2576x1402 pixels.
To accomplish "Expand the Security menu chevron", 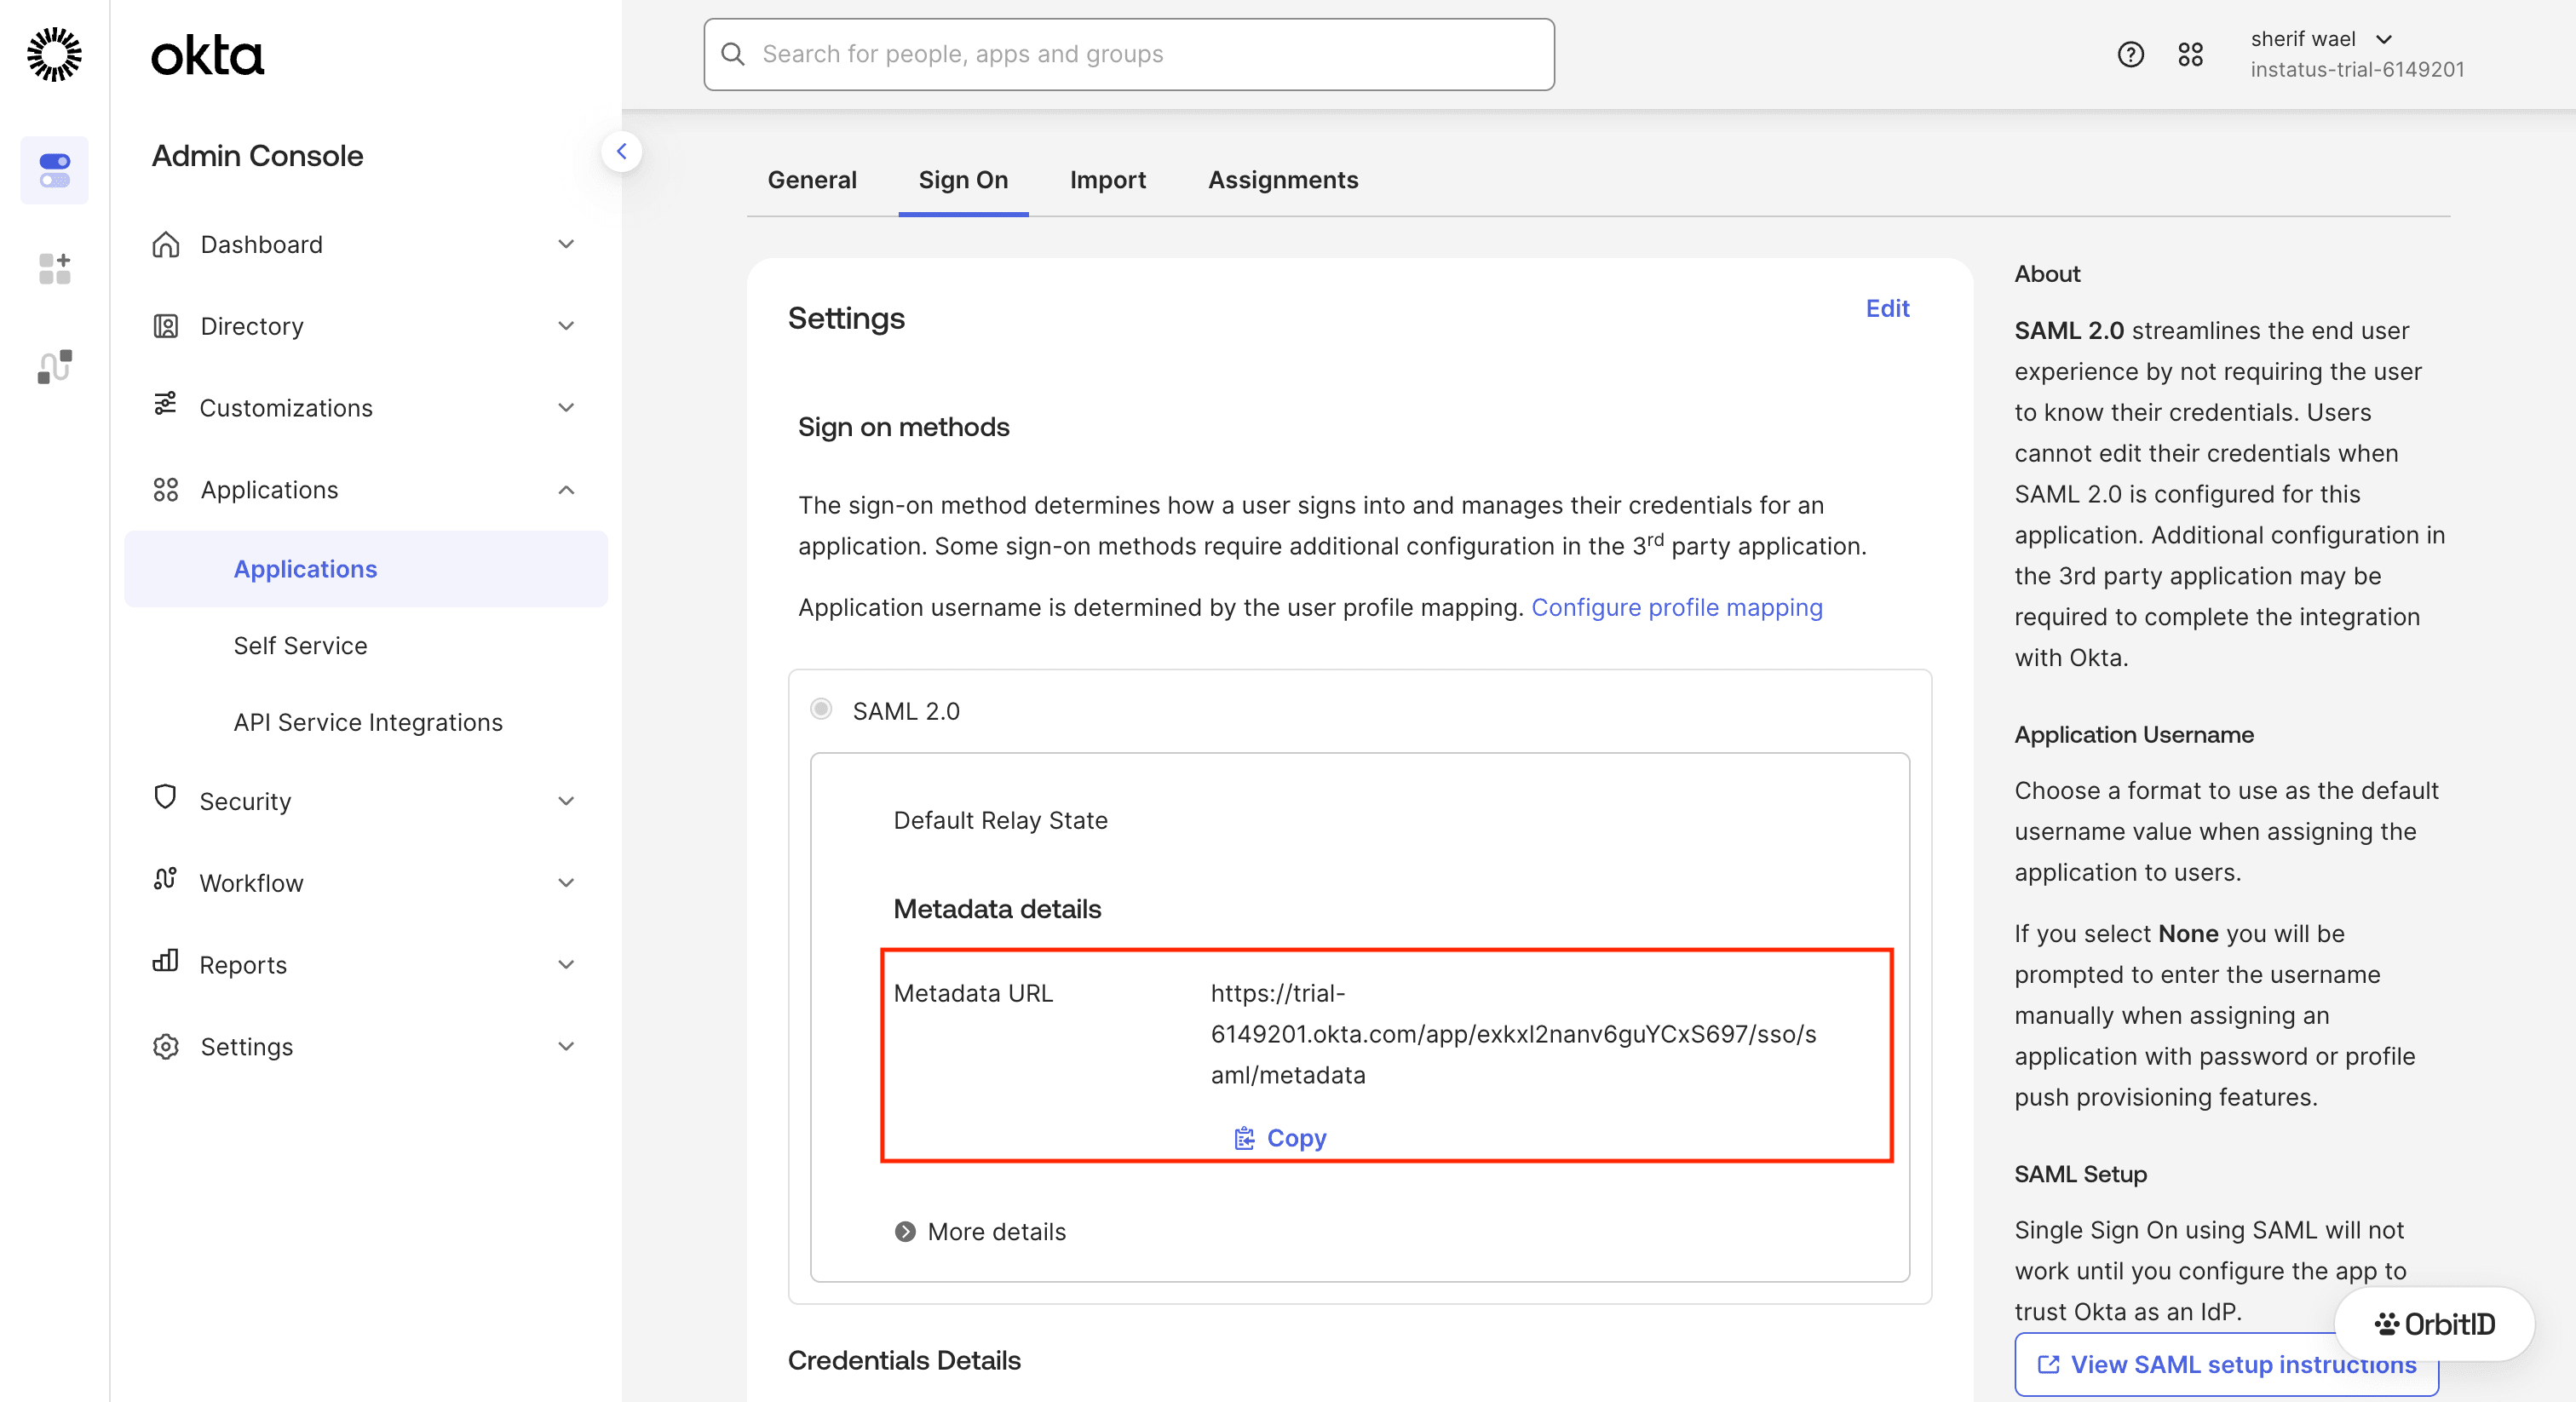I will [566, 801].
